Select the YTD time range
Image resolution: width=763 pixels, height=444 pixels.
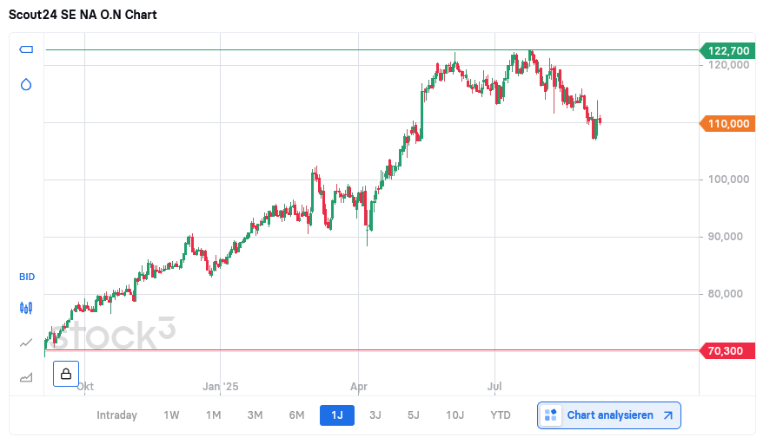tap(501, 415)
